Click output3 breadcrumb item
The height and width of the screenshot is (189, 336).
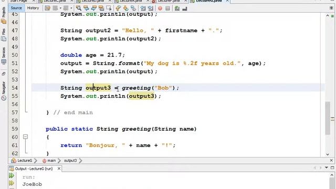[x=70, y=161]
